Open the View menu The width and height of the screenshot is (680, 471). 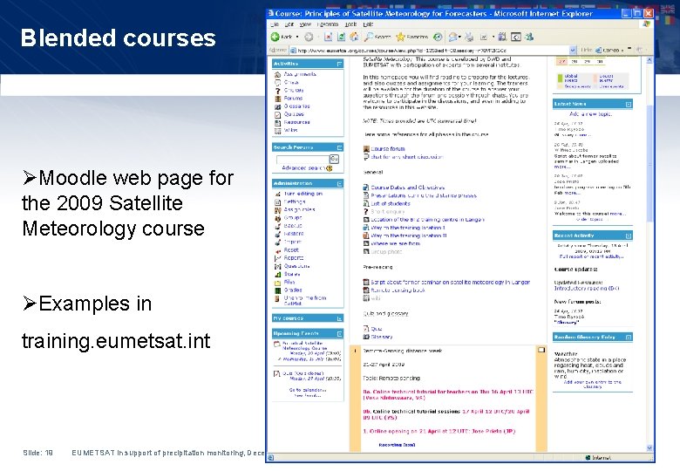305,24
